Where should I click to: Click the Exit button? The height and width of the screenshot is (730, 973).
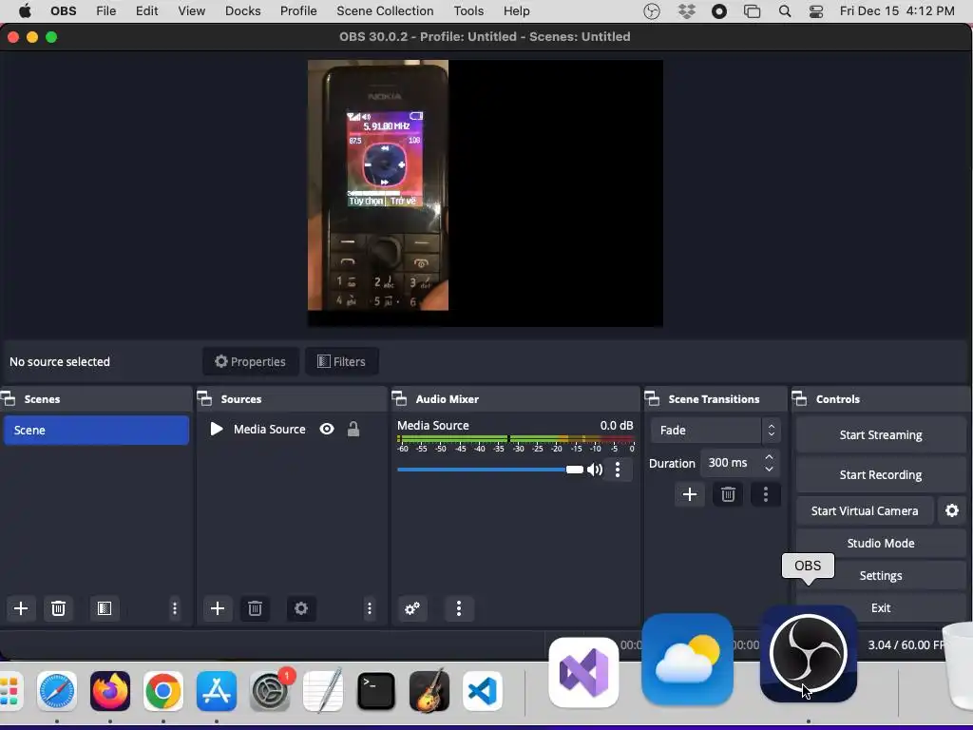coord(881,607)
